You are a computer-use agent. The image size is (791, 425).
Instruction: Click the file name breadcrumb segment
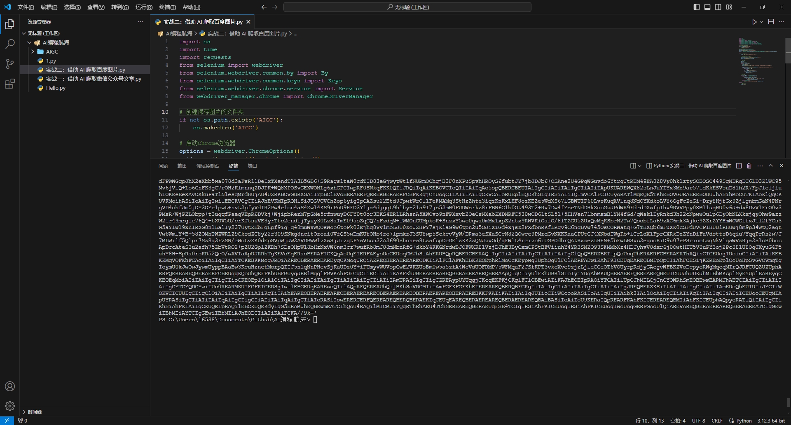pos(247,33)
